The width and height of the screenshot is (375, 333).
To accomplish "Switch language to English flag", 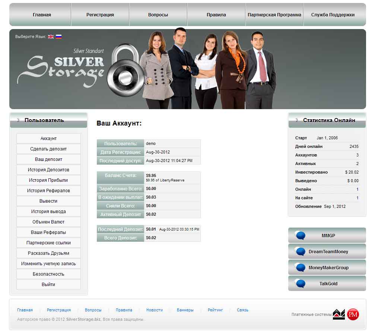I will (51, 37).
